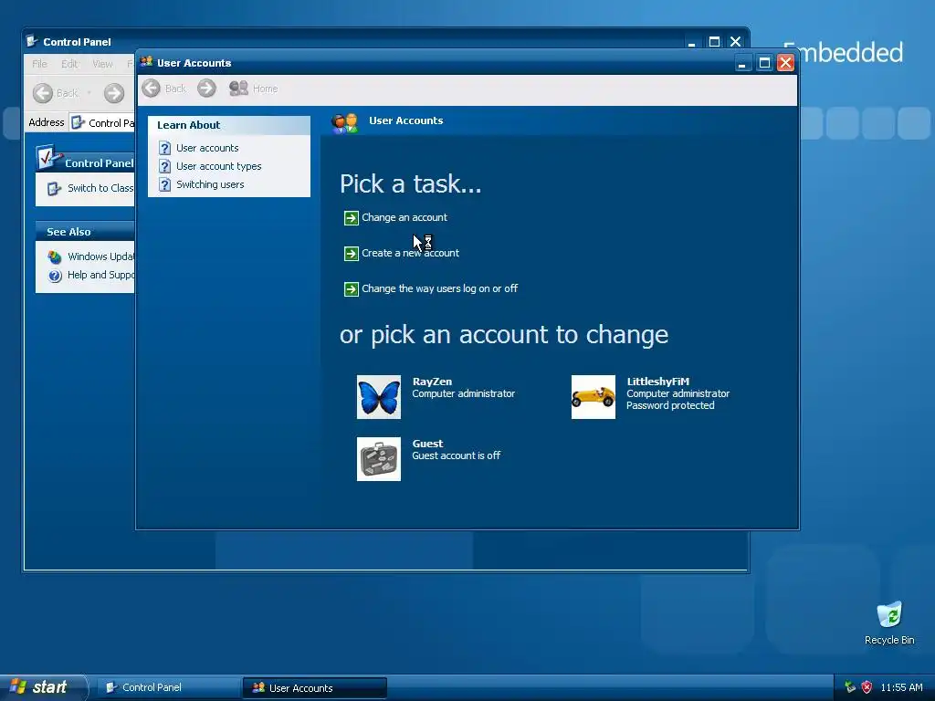Click the help icon next to Switching users
This screenshot has height=701, width=935.
pyautogui.click(x=165, y=184)
